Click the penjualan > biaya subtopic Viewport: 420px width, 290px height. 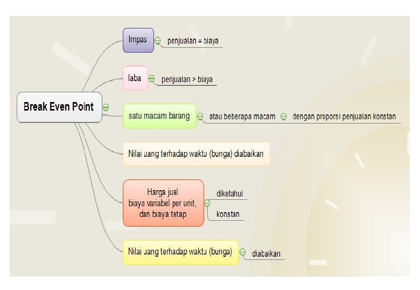187,79
